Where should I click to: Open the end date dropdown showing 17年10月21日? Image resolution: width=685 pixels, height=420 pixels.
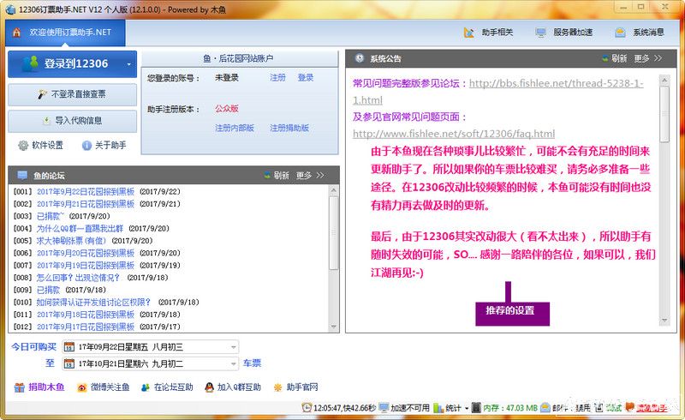pos(234,363)
